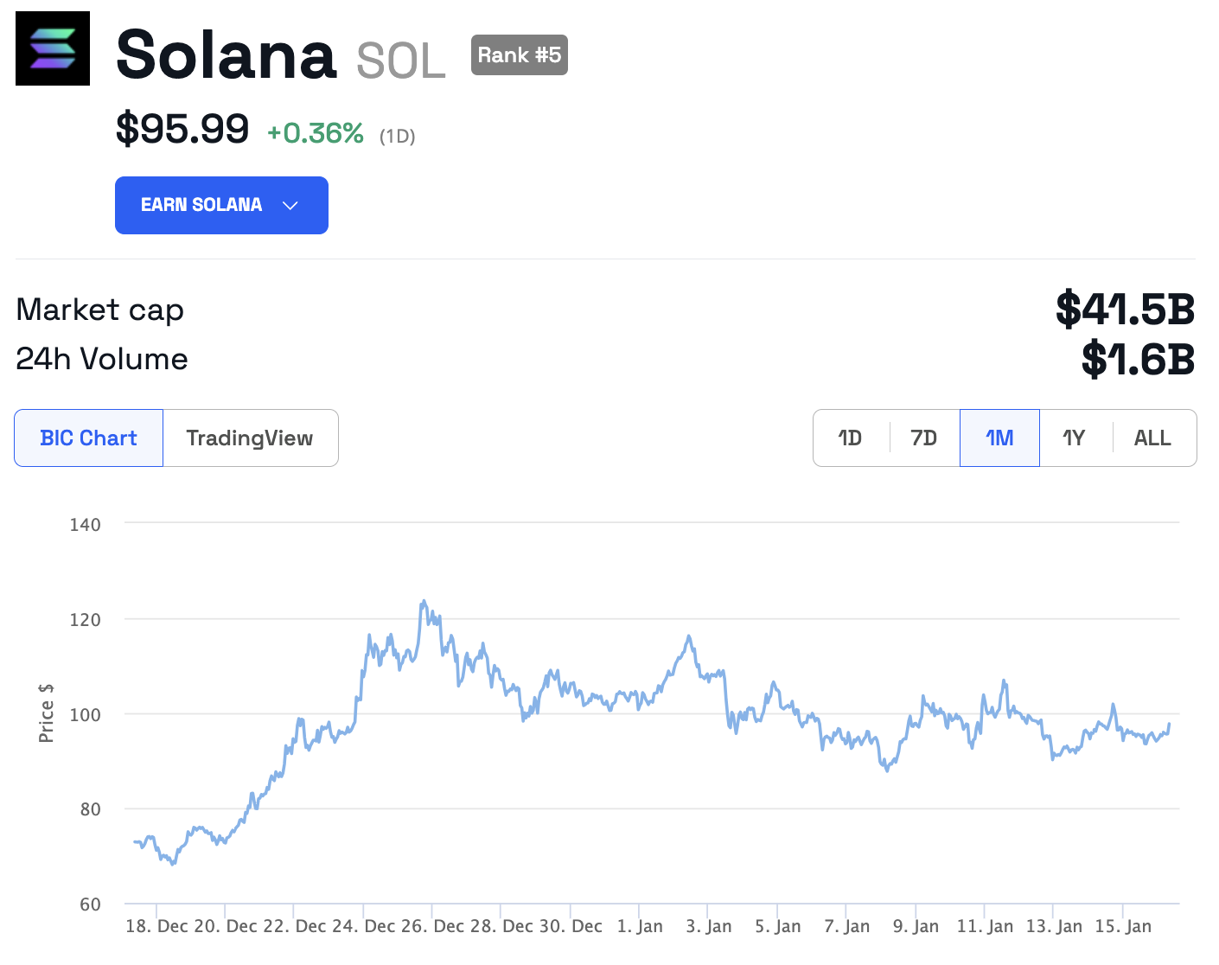
Task: Click the Solana logo icon
Action: point(53,48)
